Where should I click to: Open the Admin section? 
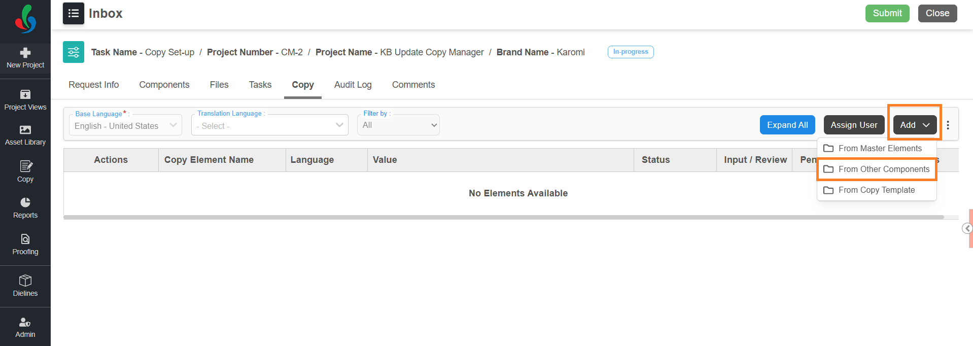(x=25, y=327)
